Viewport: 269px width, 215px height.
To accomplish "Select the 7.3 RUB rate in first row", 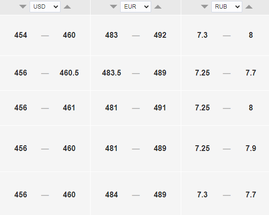I will (202, 35).
